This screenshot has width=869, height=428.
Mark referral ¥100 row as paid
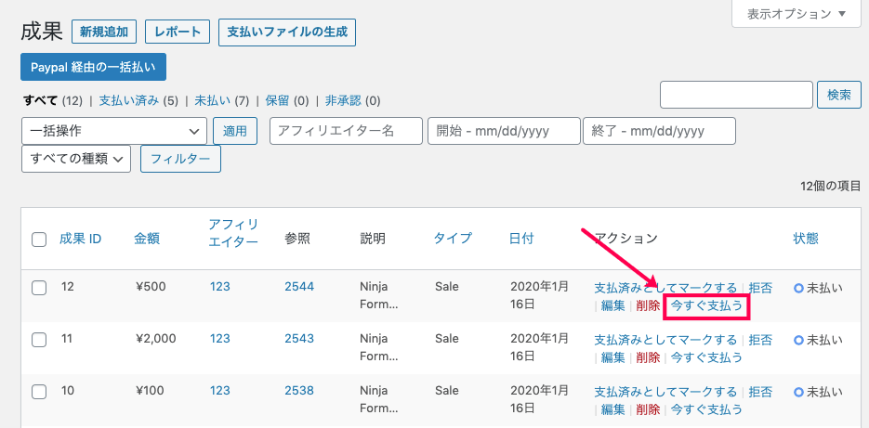(x=665, y=392)
